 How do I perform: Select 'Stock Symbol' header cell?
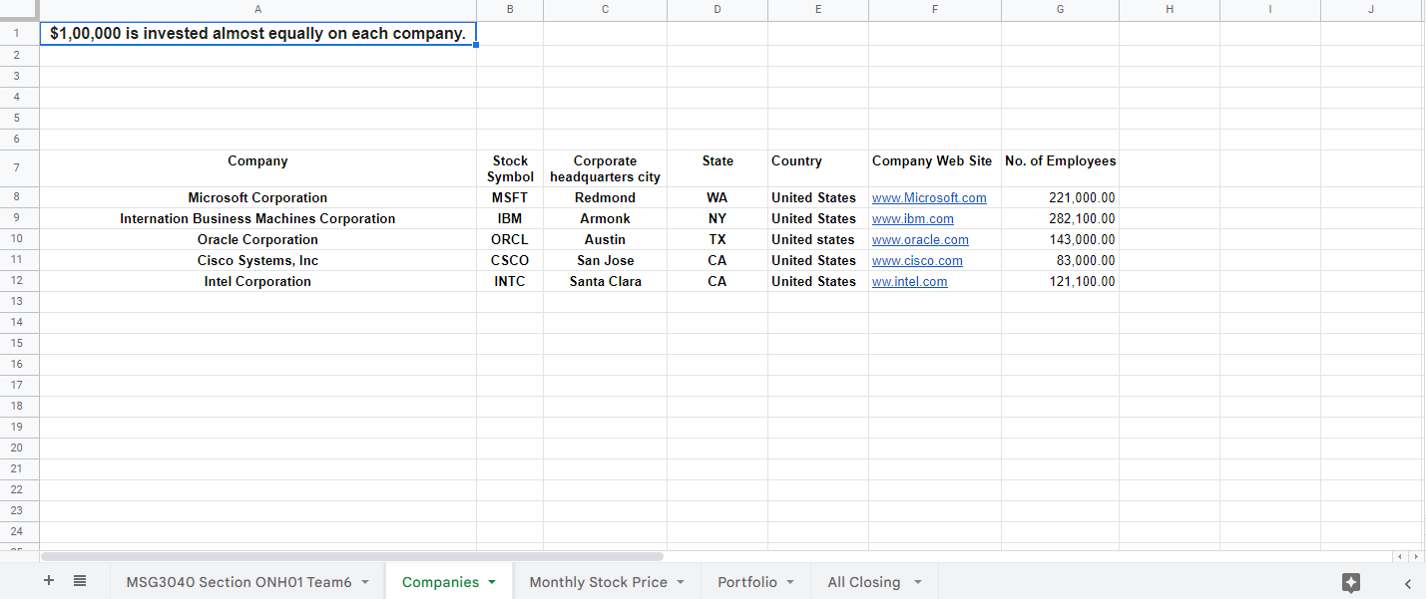pos(510,168)
